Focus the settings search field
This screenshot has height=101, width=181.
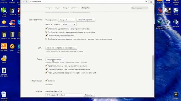coord(140,8)
